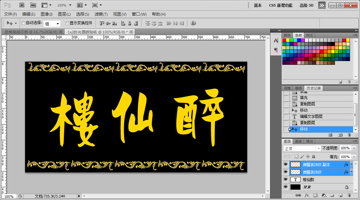
Task: Open the 图层(L) menu
Action: click(x=64, y=14)
